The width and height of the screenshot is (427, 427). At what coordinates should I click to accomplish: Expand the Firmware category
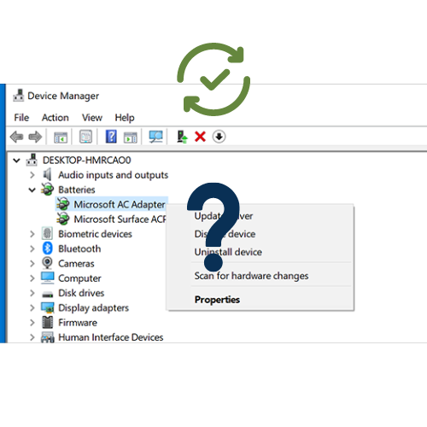click(32, 323)
